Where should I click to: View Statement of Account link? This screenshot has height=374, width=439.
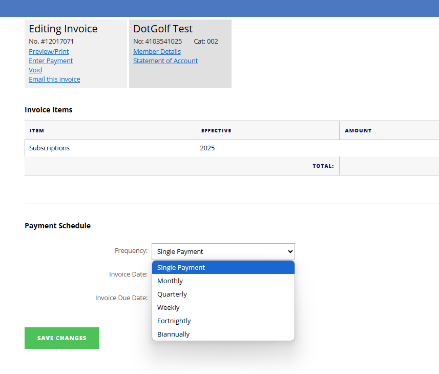click(165, 61)
